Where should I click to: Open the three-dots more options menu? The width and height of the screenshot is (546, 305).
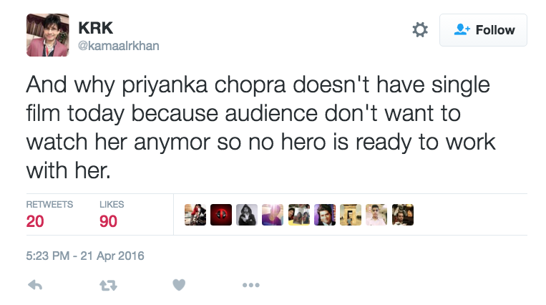pyautogui.click(x=250, y=284)
